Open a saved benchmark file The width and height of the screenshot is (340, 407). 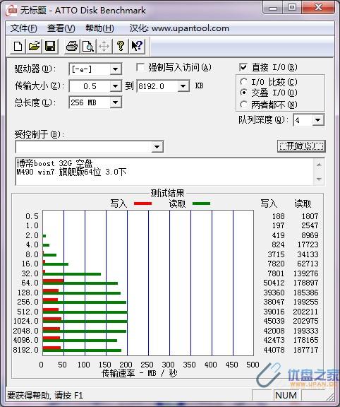click(34, 47)
